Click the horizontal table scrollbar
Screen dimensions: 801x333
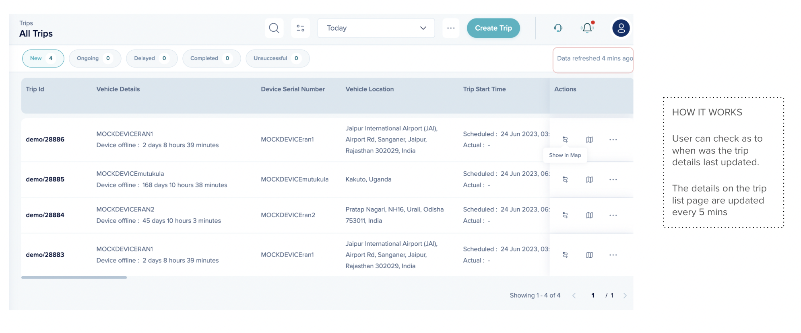(74, 277)
